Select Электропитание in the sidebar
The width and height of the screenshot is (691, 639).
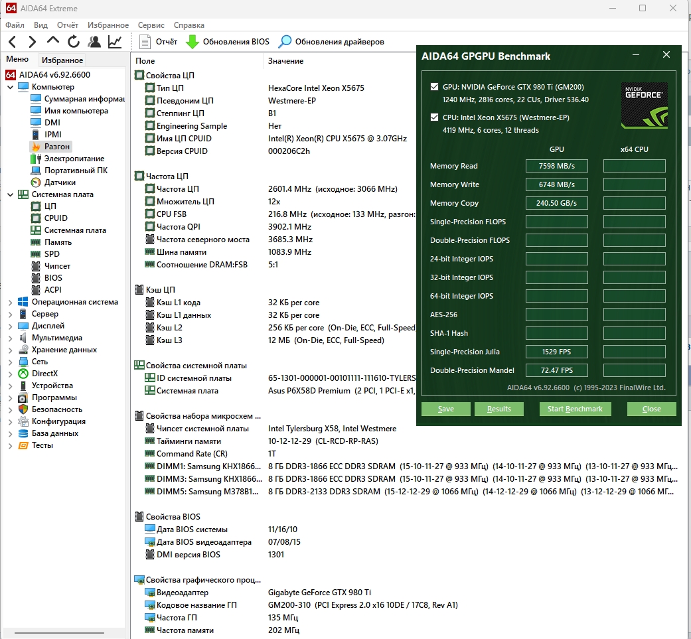(x=74, y=158)
